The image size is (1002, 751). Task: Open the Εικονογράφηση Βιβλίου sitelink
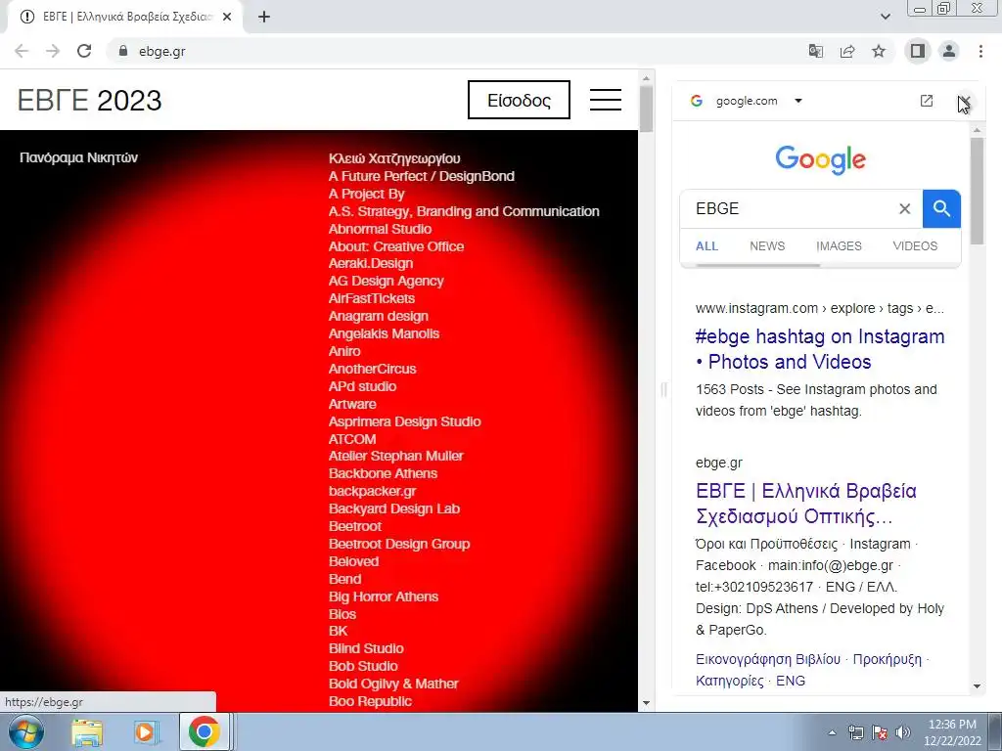click(x=767, y=659)
